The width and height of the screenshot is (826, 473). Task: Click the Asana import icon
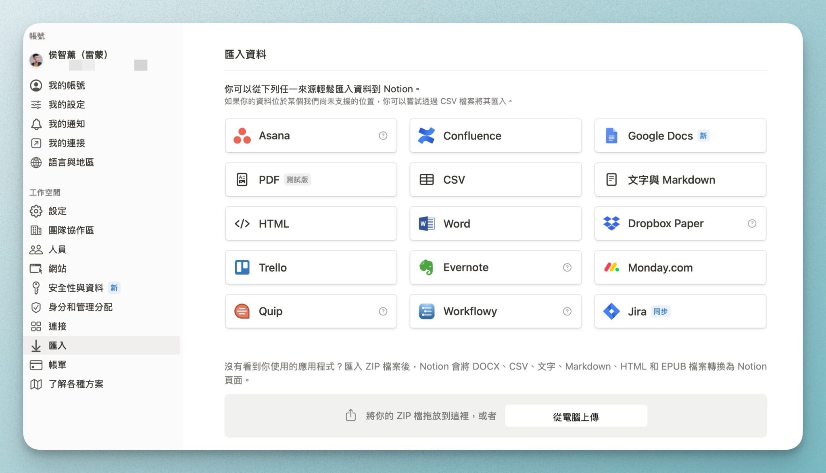[x=242, y=136]
